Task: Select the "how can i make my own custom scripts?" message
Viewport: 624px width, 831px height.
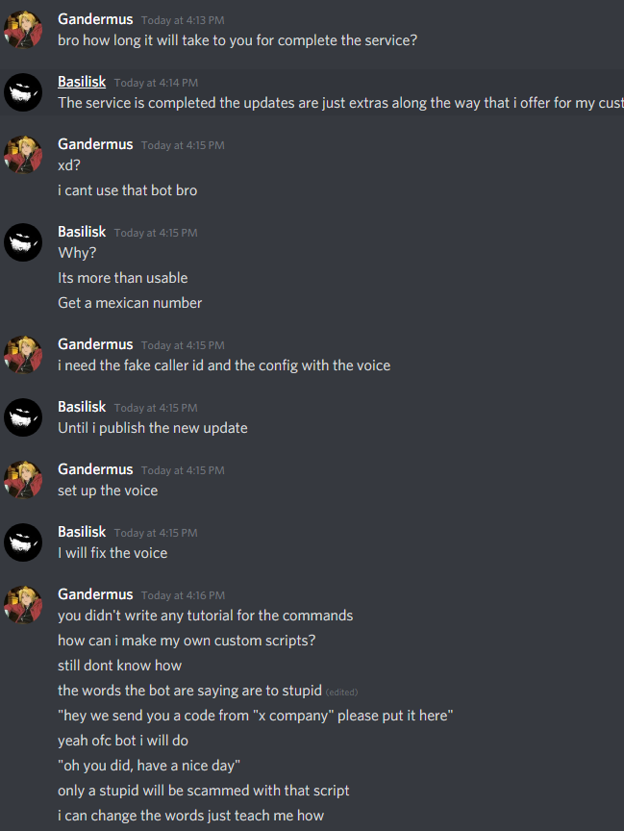Action: [x=187, y=641]
